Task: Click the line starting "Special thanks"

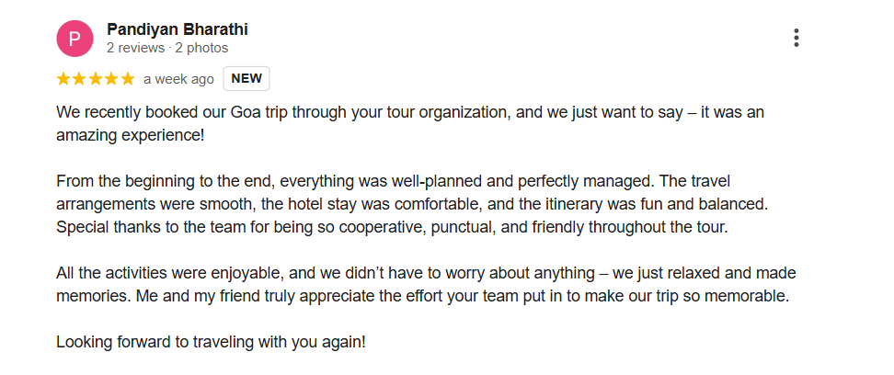Action: (392, 227)
